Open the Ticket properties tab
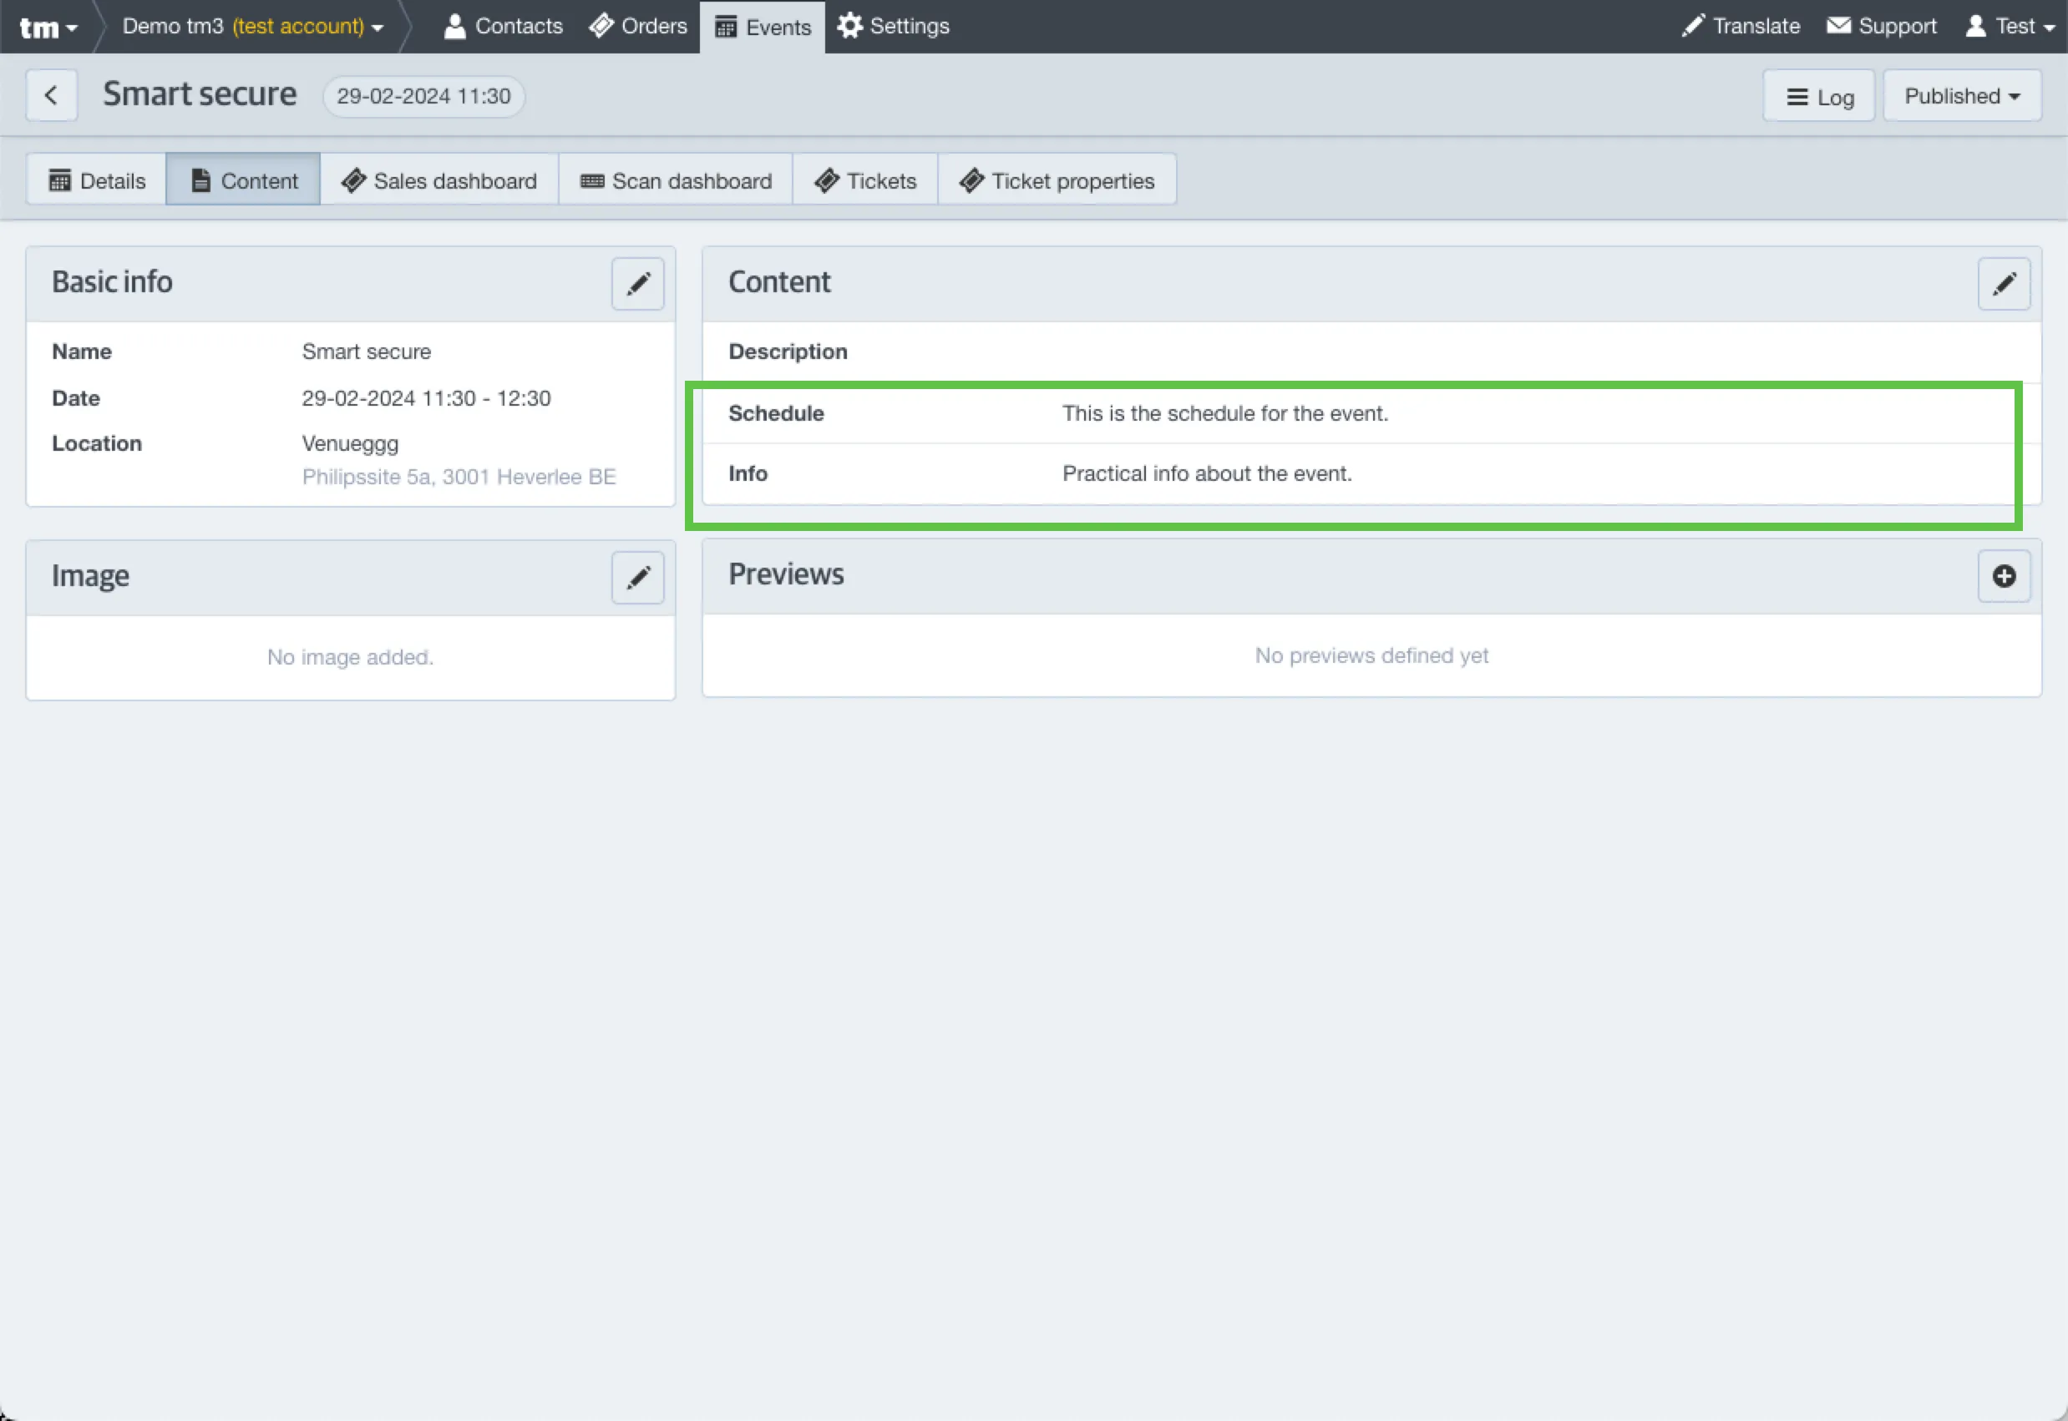 pos(1057,180)
